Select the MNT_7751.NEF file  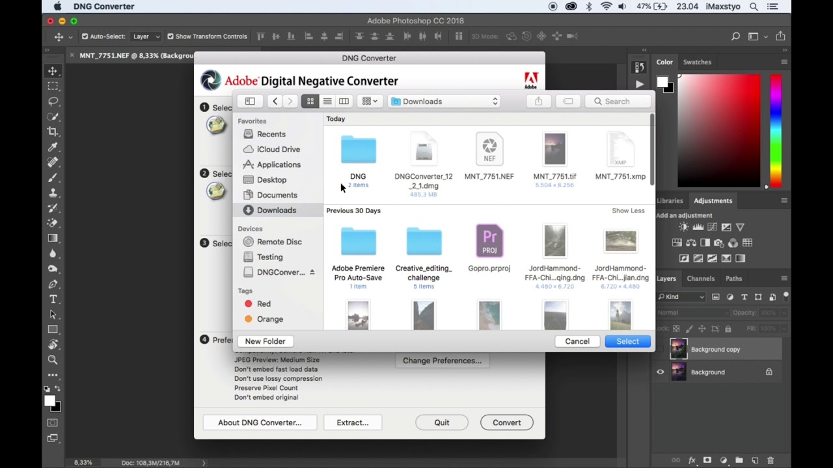point(489,156)
